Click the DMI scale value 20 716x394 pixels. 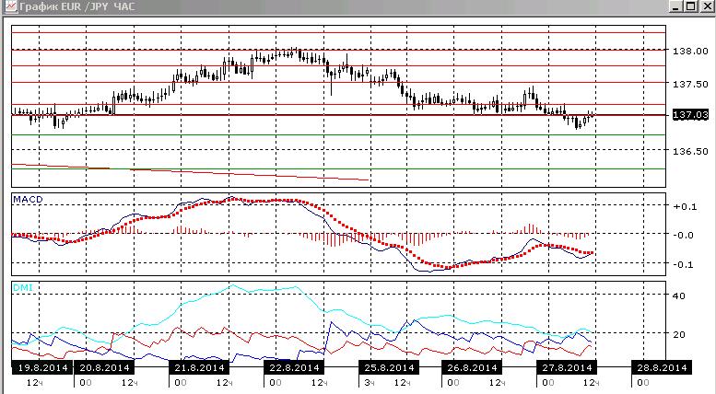tap(679, 334)
